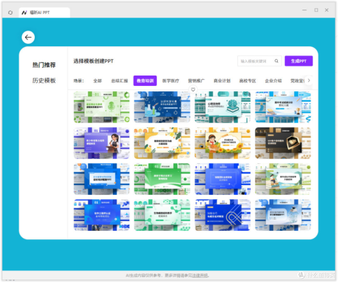Select the 教育培训 scene tab
Screen dimensions: 338x282
pos(145,81)
